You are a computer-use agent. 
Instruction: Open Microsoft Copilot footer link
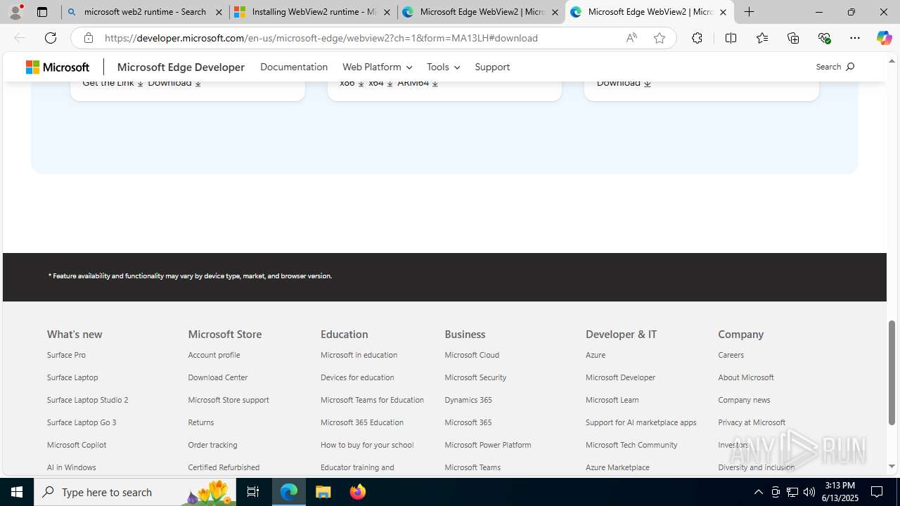pos(77,445)
